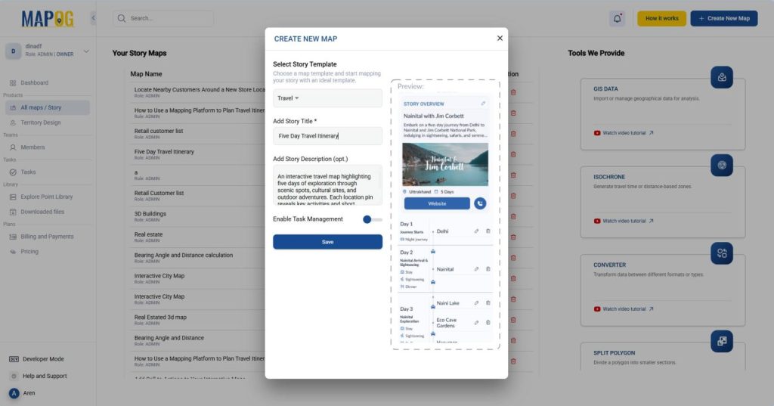Click the delete icon beside Eco Cave Gardens
Screen dimensions: 774x406
pos(488,323)
